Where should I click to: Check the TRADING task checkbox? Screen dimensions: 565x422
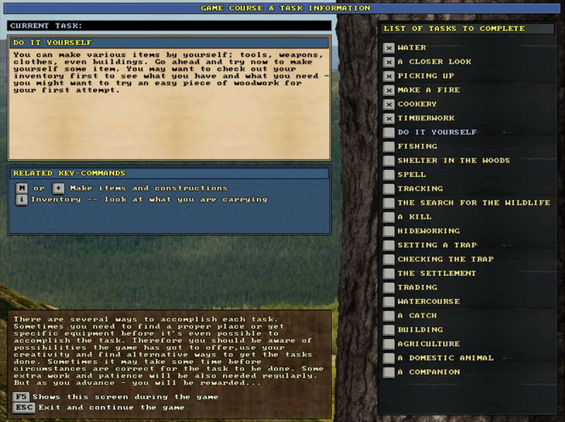pos(387,287)
